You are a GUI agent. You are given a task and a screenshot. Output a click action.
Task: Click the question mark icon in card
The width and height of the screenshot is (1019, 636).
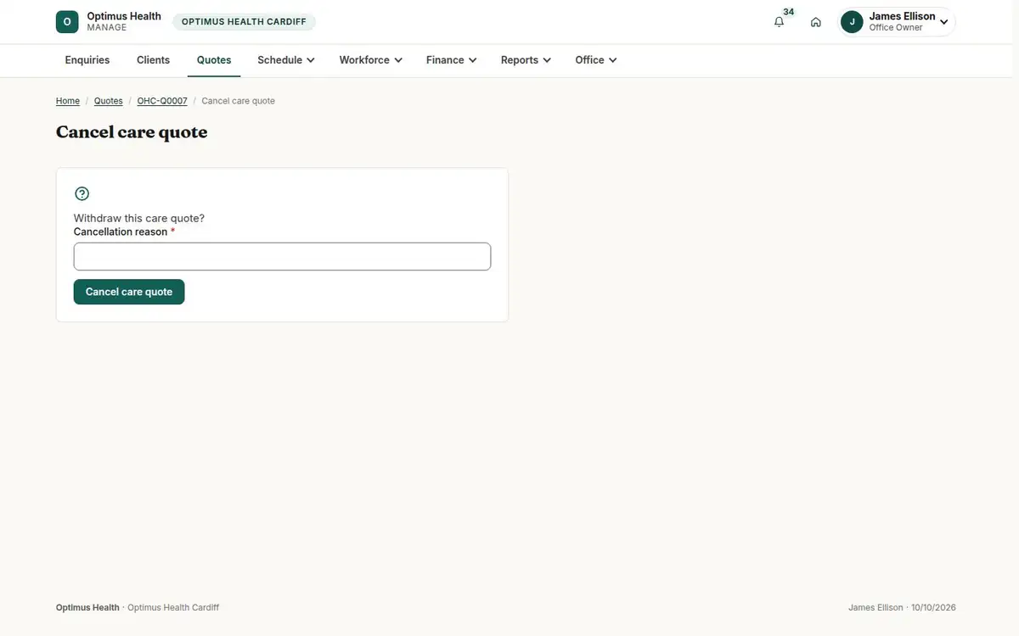[x=82, y=193]
